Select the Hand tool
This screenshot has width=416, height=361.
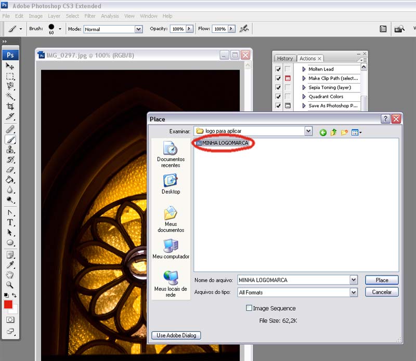click(10, 275)
